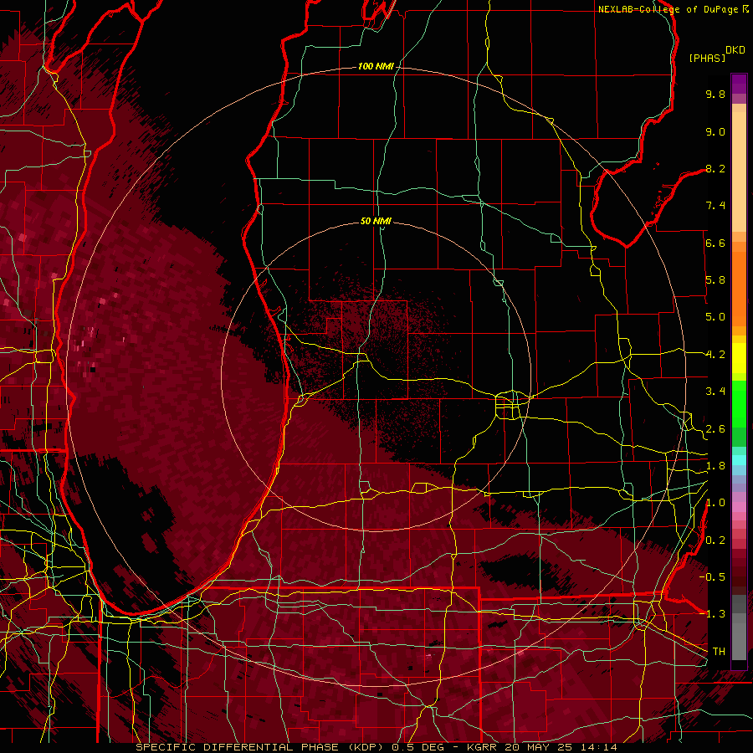Click the [PHAS] legend heading

point(707,58)
